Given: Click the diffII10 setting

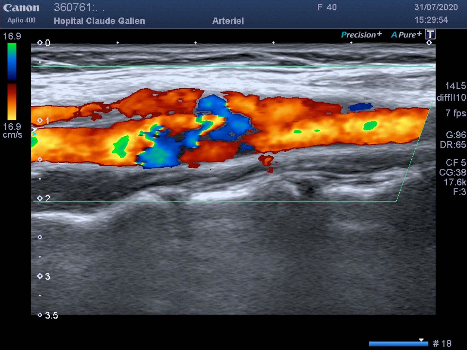Looking at the screenshot, I should click(x=451, y=98).
